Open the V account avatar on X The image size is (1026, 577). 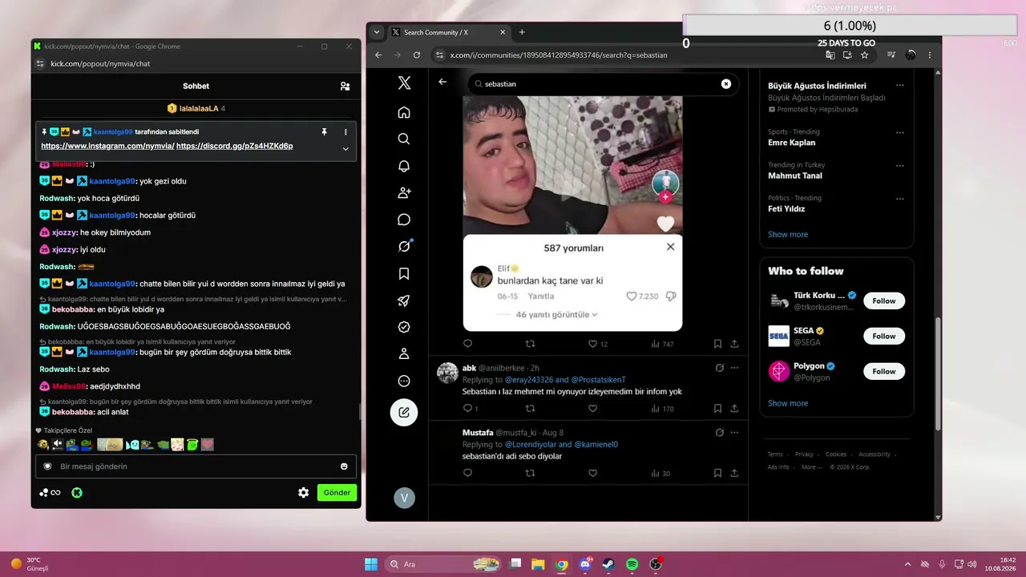(404, 498)
